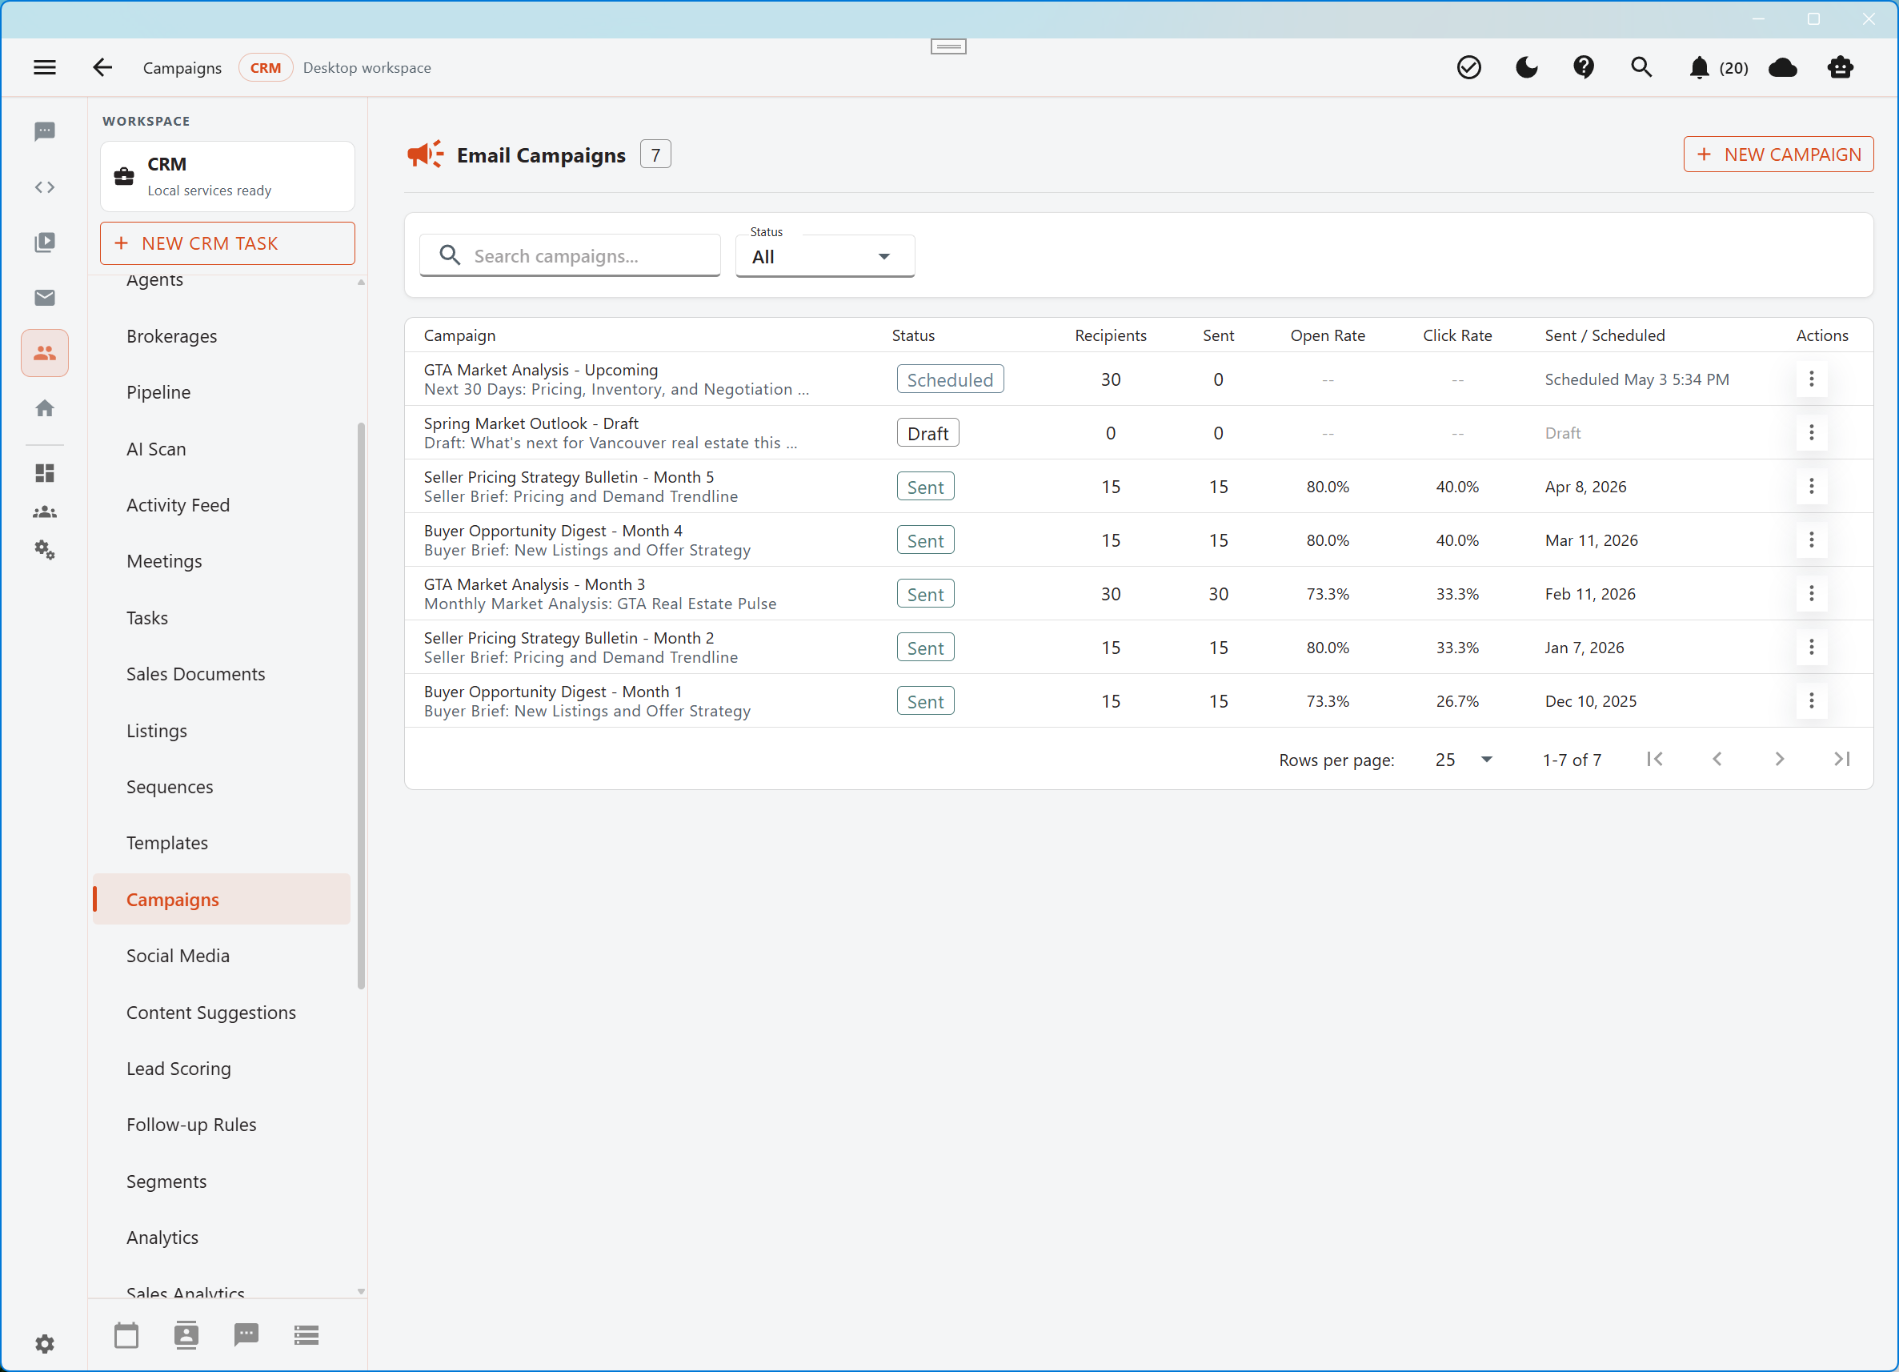1899x1372 pixels.
Task: Open list view icon in bottom bar
Action: (306, 1335)
